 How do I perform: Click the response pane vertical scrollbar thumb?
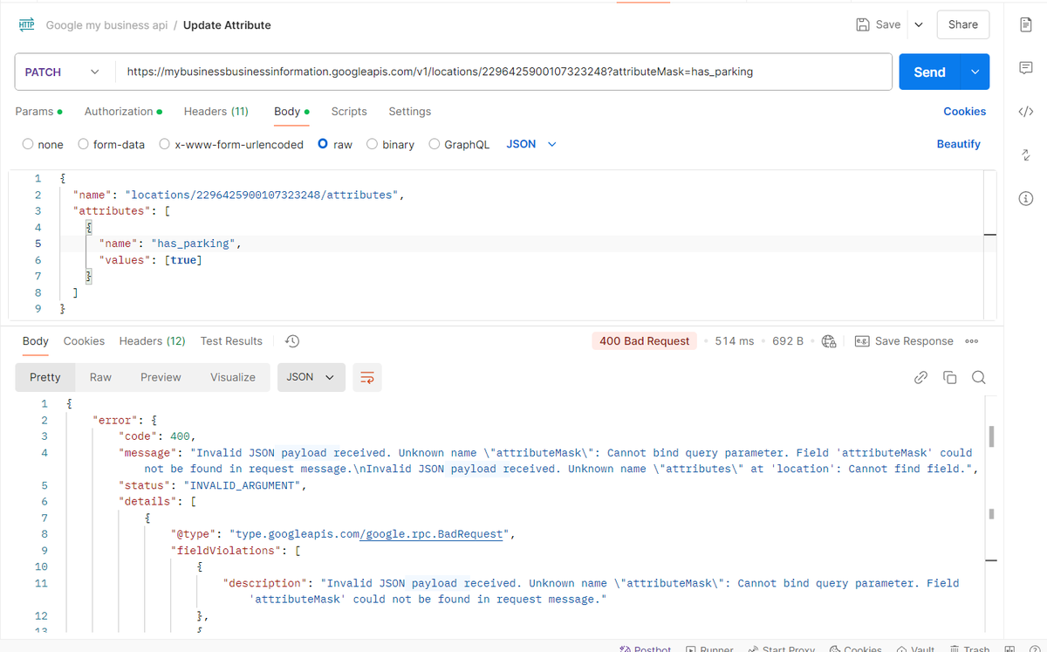click(x=991, y=436)
